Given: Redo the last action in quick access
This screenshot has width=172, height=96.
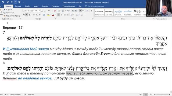Looking at the screenshot, I should pos(8,2).
